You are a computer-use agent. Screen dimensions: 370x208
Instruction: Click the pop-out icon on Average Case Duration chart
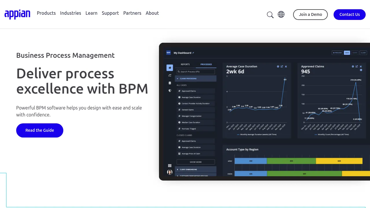point(282,66)
